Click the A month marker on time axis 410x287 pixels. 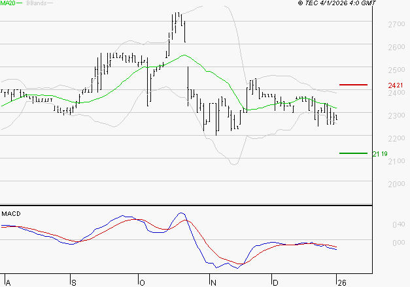9,283
